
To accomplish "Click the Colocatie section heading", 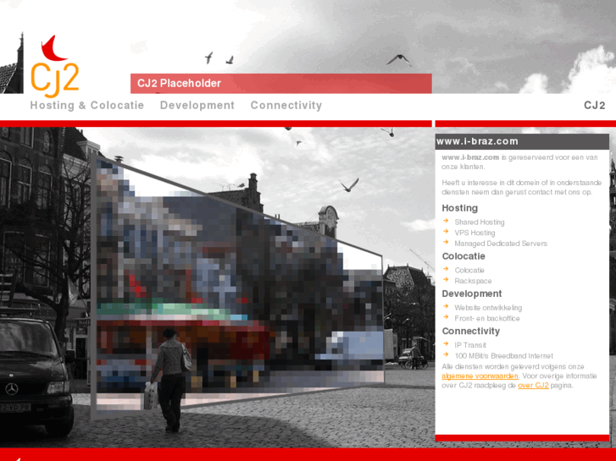I will click(463, 256).
